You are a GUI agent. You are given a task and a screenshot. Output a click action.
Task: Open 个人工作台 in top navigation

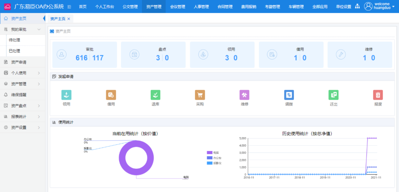click(105, 7)
